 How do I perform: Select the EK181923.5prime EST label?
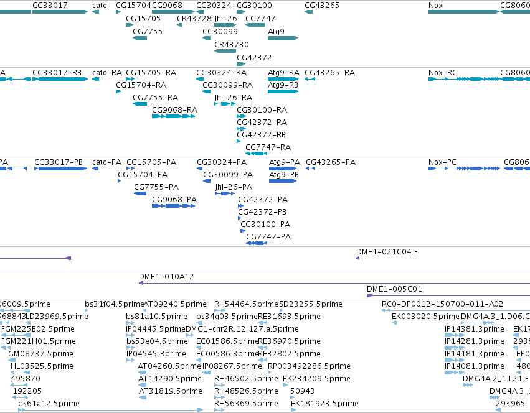324,404
